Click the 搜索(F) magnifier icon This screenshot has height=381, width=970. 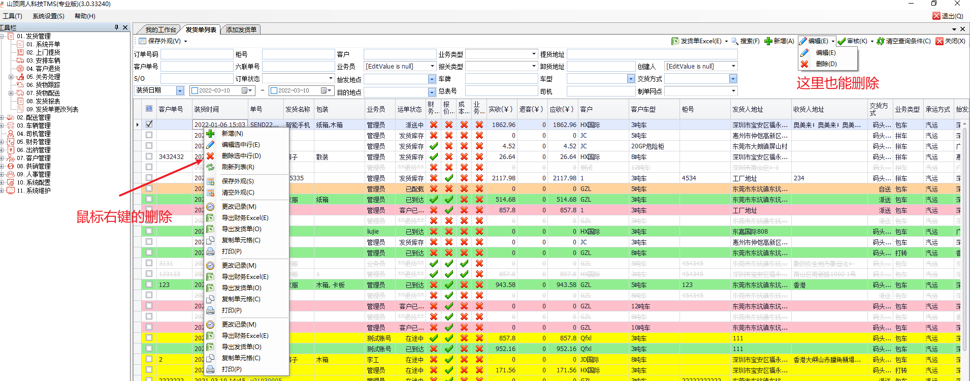tap(735, 41)
